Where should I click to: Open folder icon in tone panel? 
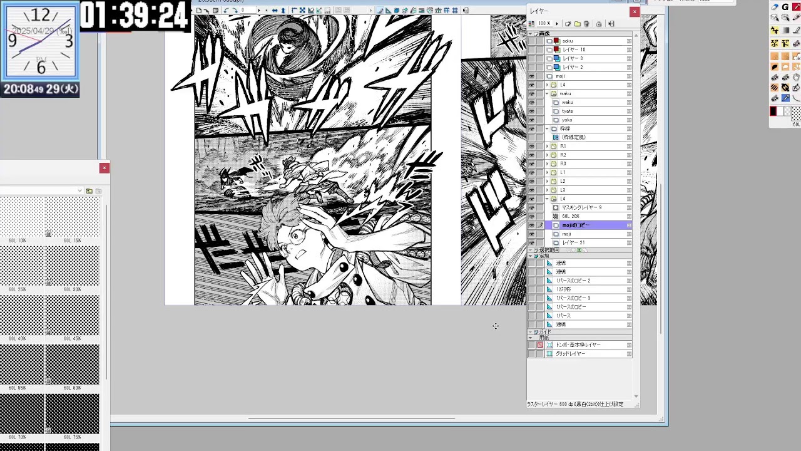[x=89, y=190]
